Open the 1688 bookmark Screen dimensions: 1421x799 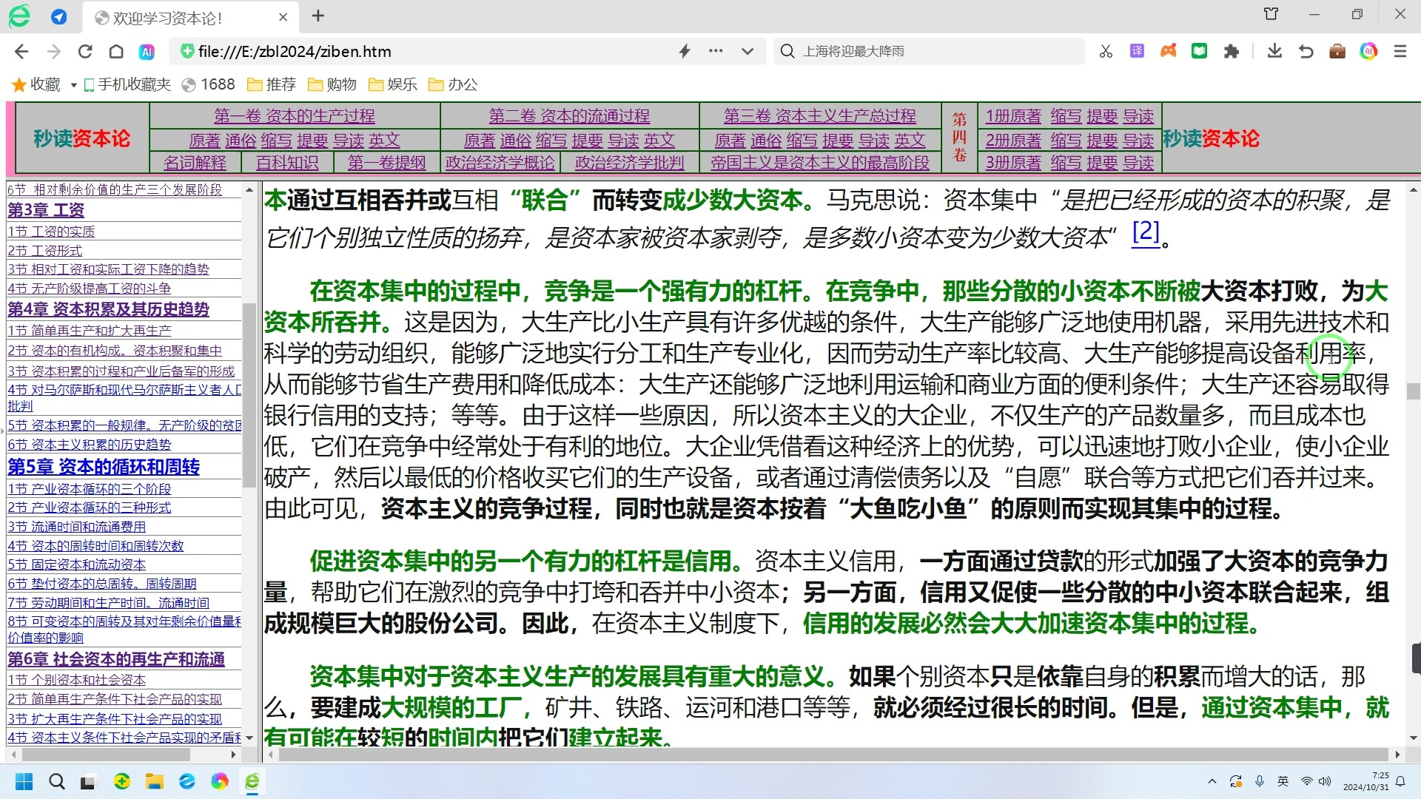click(209, 84)
